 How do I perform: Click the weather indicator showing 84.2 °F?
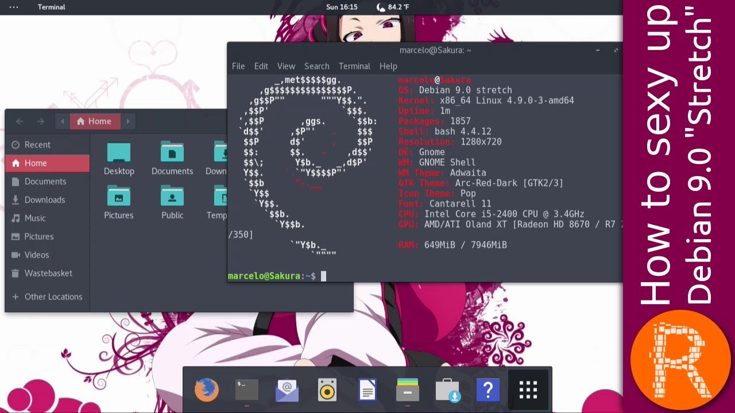(x=393, y=7)
